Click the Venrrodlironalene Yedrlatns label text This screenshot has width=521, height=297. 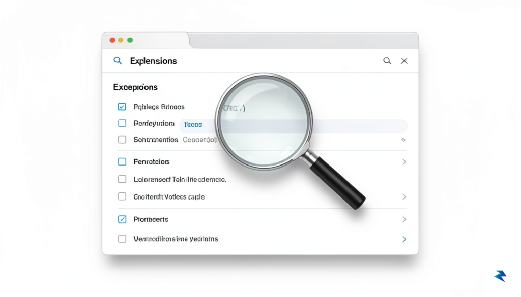(176, 239)
